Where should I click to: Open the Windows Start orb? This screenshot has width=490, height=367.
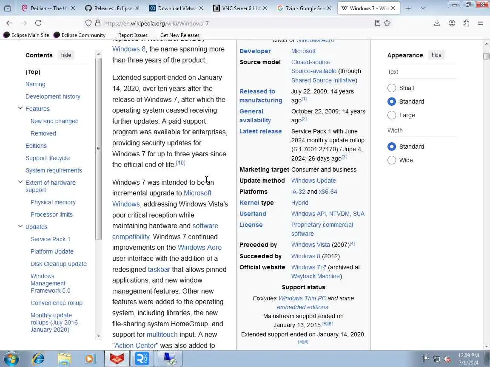click(11, 359)
